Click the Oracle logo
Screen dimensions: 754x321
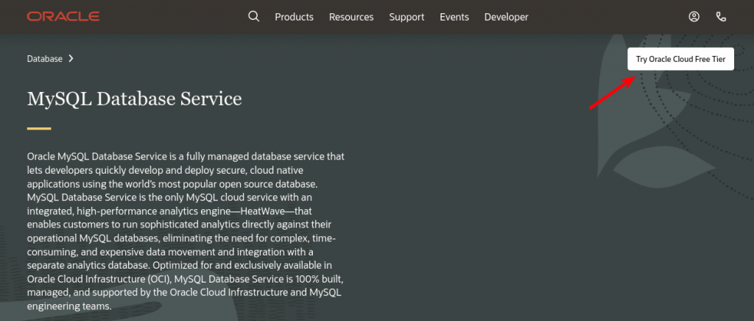pos(63,17)
